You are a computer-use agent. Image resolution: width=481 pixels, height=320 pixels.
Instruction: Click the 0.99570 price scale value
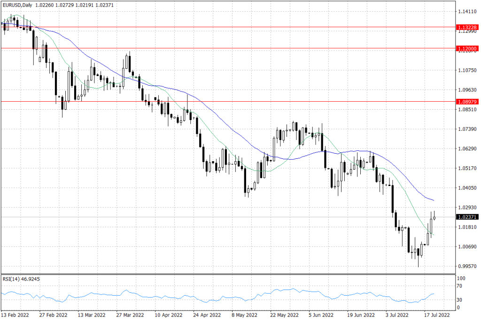coord(467,266)
